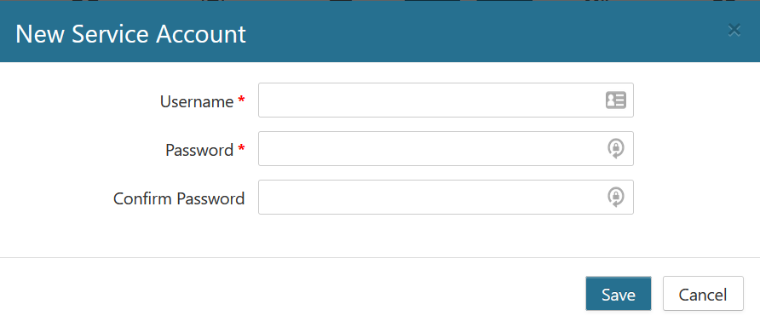Screen dimensions: 760x327
Task: Focus the Confirm Password text box
Action: click(x=446, y=198)
